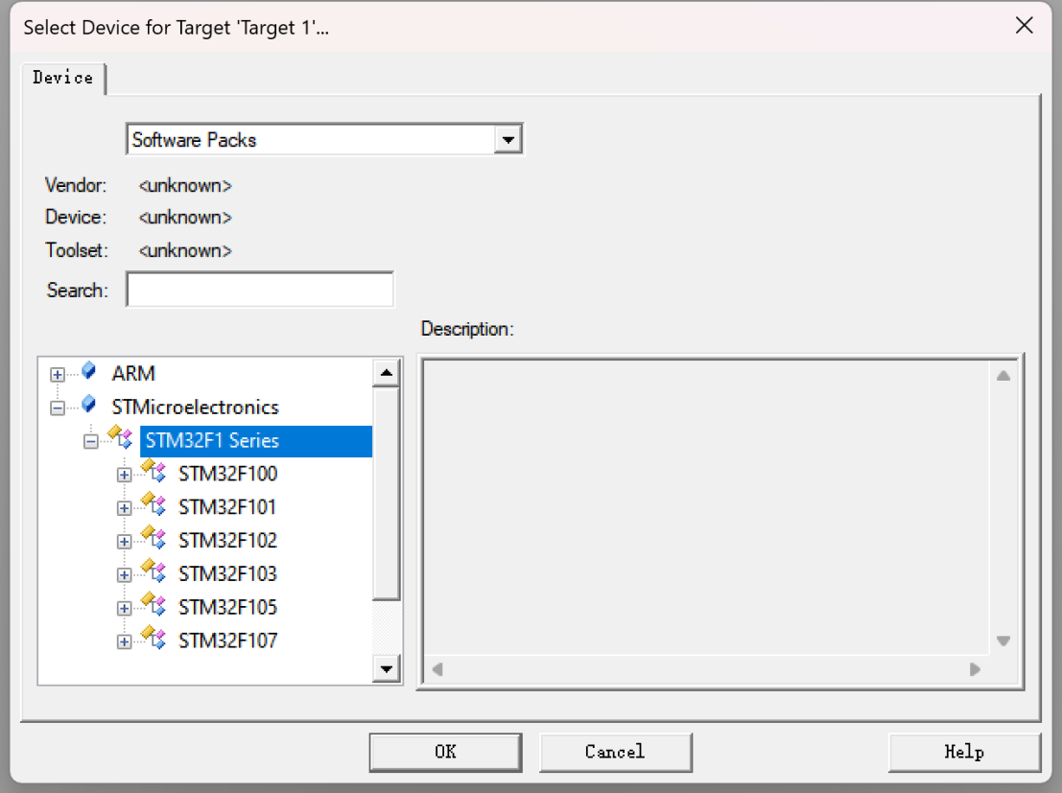Viewport: 1062px width, 793px height.
Task: Click Description pane scroll down arrow
Action: click(1003, 641)
